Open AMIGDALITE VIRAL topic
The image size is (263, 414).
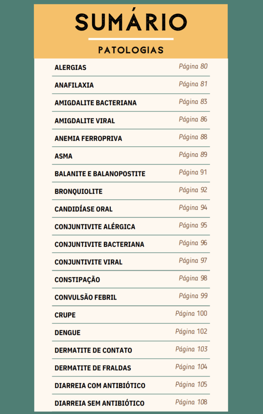(x=84, y=121)
